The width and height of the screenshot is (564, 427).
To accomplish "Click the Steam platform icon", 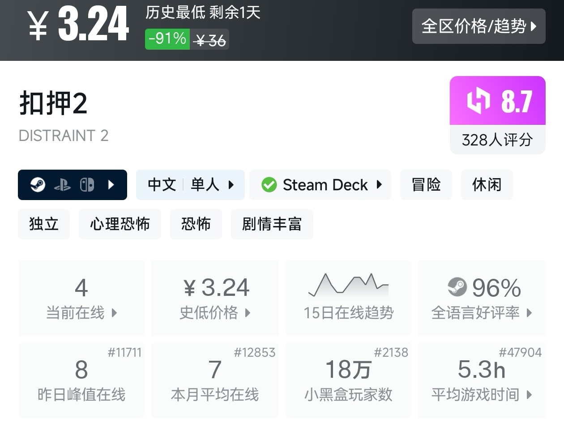I will point(38,184).
